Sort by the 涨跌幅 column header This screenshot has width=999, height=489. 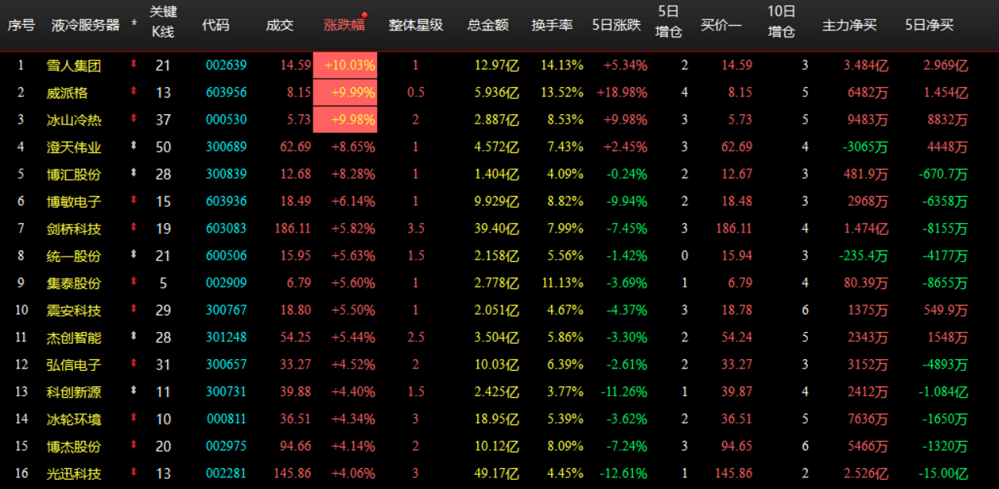[344, 25]
